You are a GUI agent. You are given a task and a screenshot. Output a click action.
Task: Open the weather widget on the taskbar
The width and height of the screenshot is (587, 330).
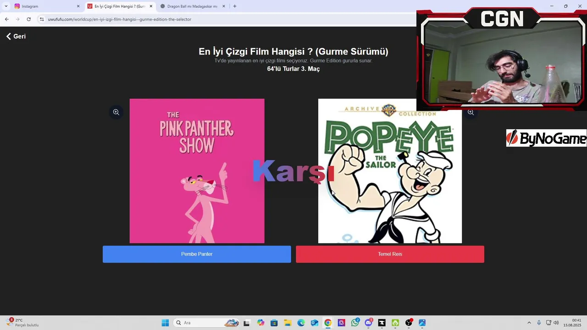pyautogui.click(x=22, y=323)
